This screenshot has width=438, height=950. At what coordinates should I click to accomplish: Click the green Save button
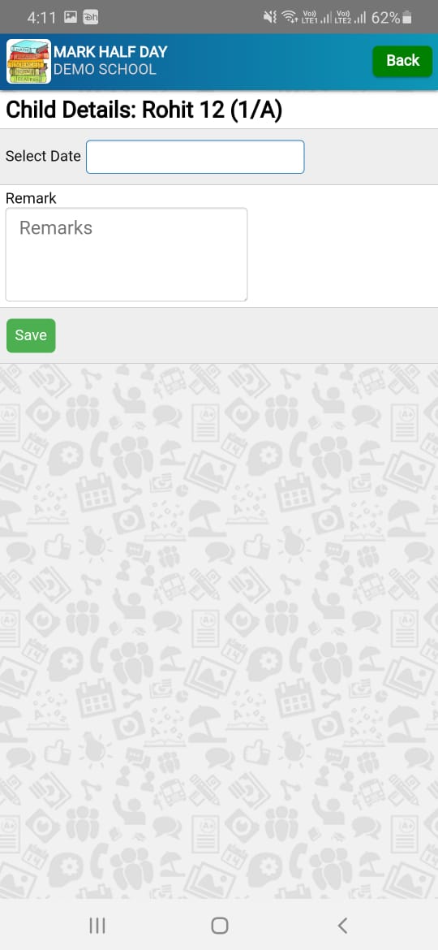(x=31, y=335)
